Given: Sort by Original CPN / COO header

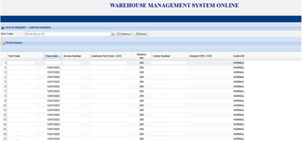Looking at the screenshot, I should [x=201, y=56].
